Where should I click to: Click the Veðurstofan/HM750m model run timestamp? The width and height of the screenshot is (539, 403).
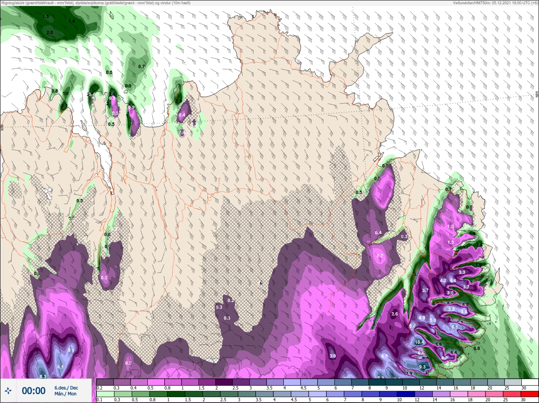coord(495,3)
